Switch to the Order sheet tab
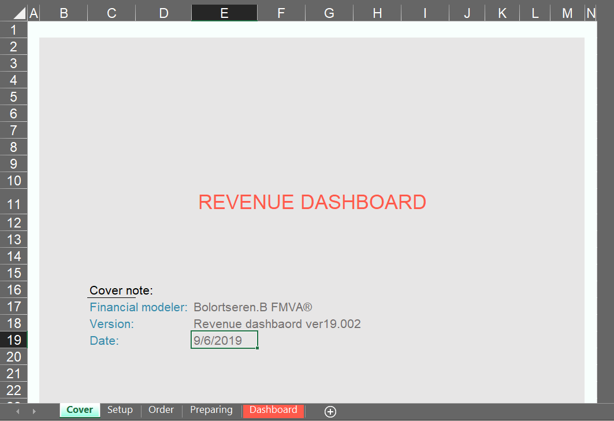 161,410
